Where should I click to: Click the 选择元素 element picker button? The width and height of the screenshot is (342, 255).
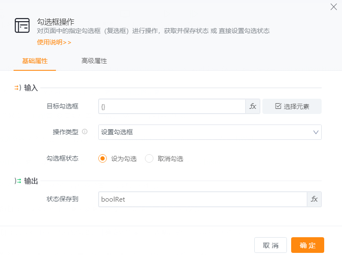(292, 106)
